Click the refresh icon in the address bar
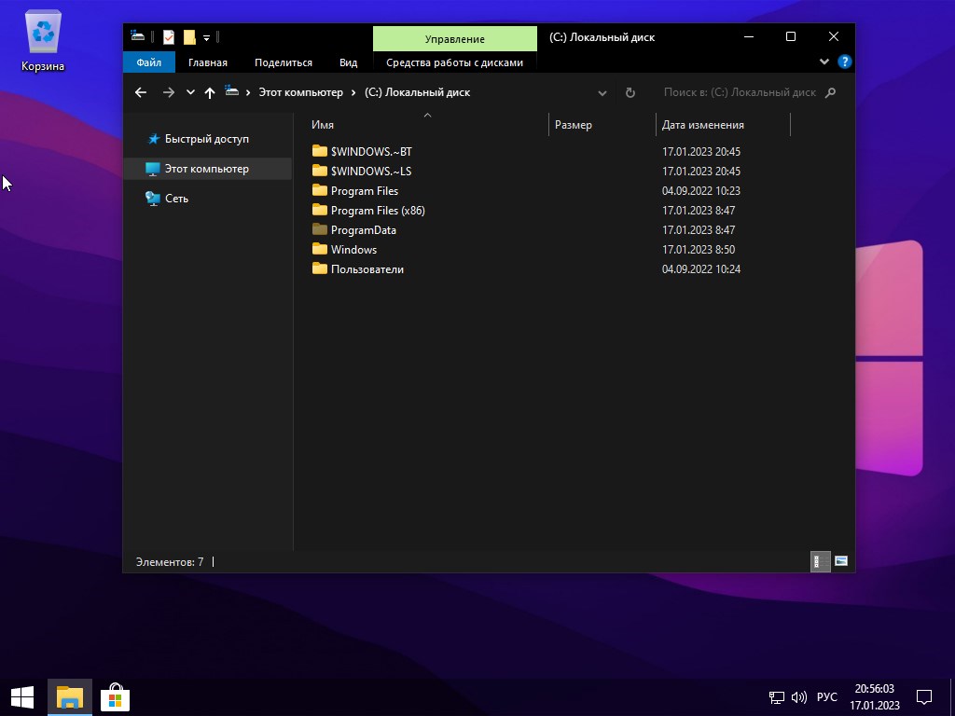955x716 pixels. 630,92
